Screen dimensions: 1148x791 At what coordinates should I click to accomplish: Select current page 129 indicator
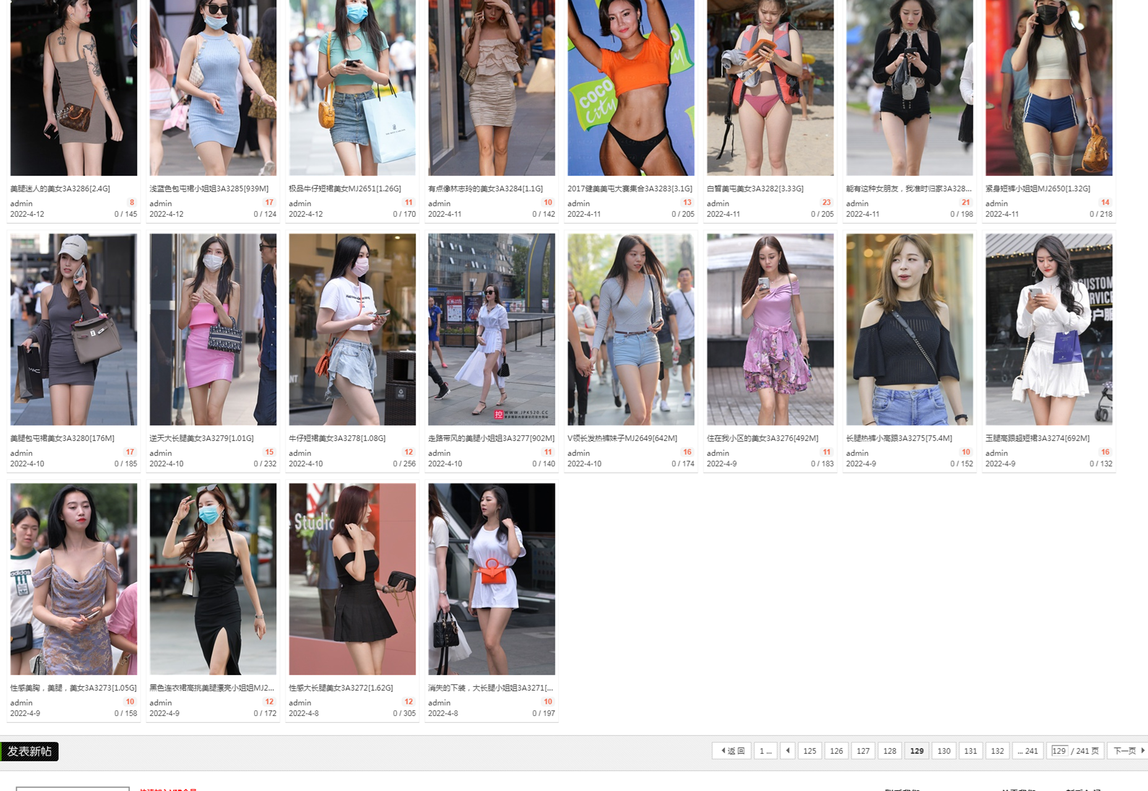[916, 751]
